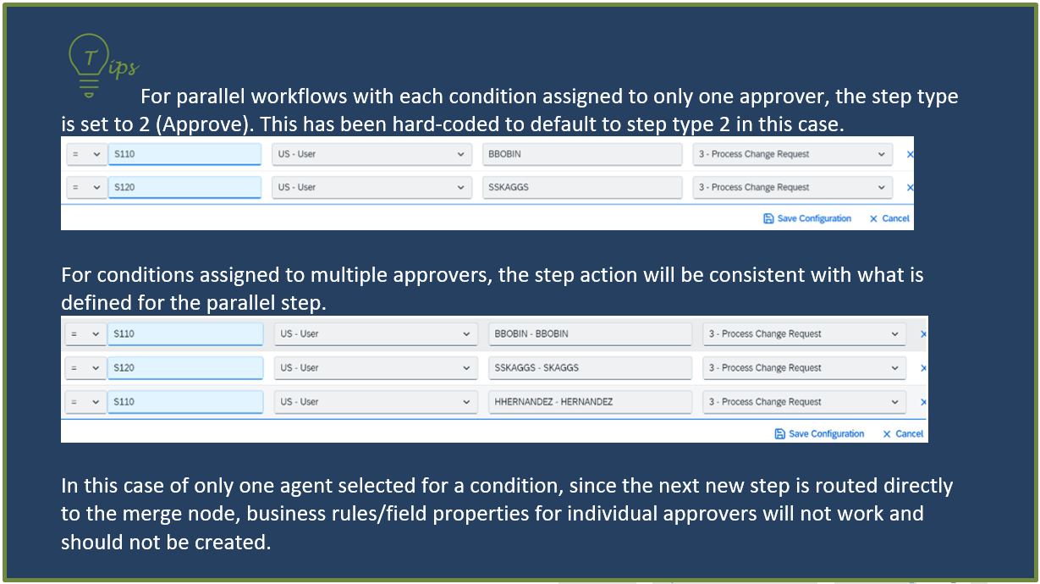This screenshot has width=1040, height=584.
Task: Click save icon in second configuration panel
Action: (x=780, y=433)
